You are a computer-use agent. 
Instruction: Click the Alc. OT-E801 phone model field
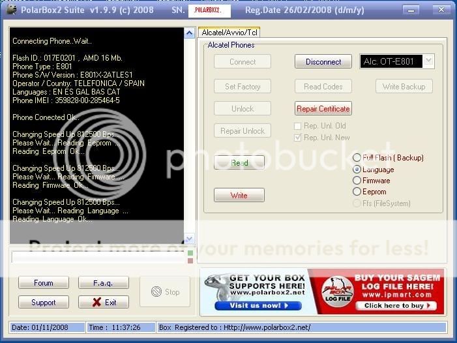pyautogui.click(x=391, y=61)
